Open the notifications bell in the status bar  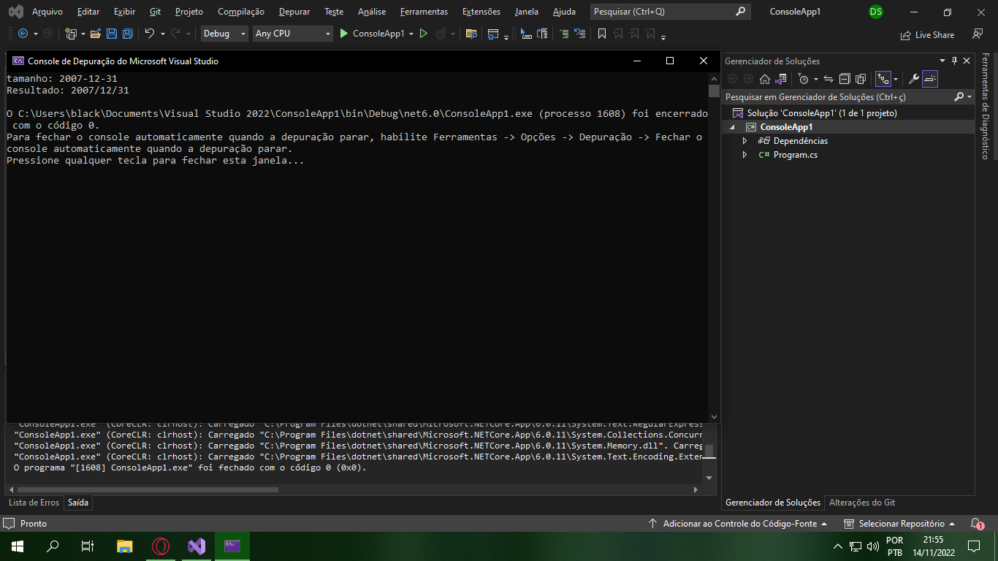[x=977, y=524]
